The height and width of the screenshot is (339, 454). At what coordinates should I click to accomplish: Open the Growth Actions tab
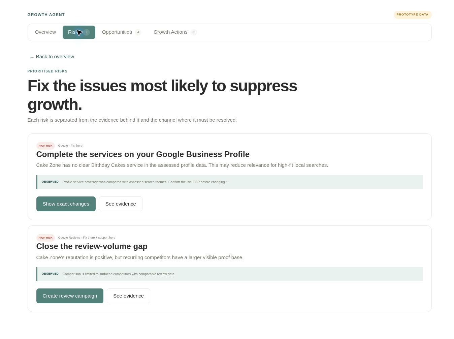[x=175, y=32]
